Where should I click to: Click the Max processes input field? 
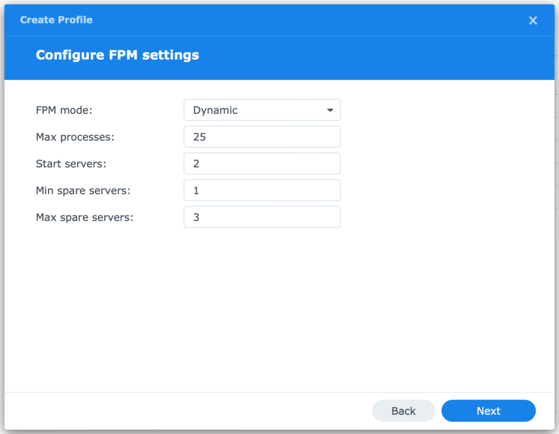[262, 137]
